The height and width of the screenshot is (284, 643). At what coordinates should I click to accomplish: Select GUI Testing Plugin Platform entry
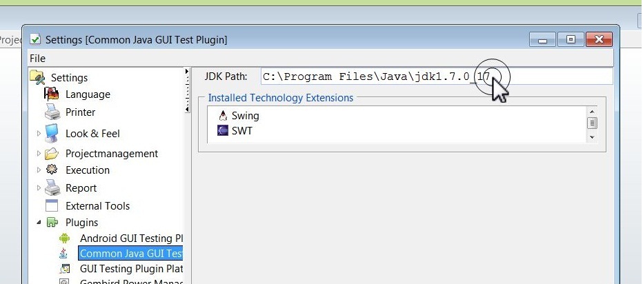[x=131, y=269]
